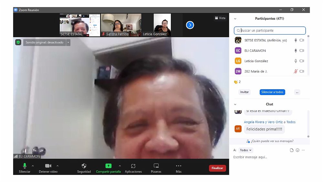
Task: Open the Pizarras whiteboard icon
Action: (156, 166)
